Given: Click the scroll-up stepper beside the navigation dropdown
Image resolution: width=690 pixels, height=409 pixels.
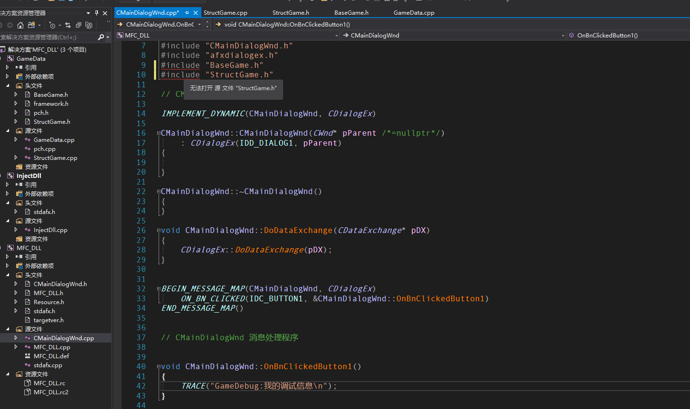Looking at the screenshot, I should click(207, 22).
